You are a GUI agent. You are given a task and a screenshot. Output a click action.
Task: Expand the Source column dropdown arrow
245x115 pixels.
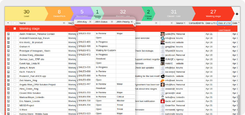click(x=185, y=23)
